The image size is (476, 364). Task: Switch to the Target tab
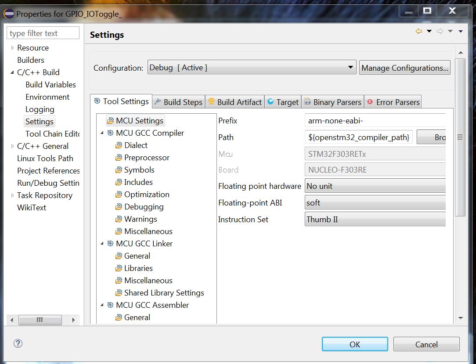(283, 102)
